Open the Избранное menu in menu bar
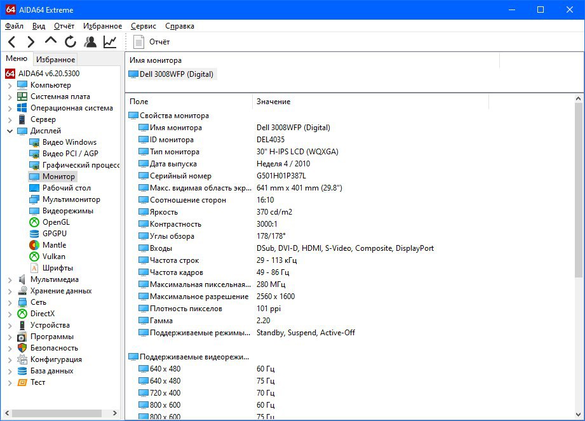The width and height of the screenshot is (585, 421). tap(102, 26)
